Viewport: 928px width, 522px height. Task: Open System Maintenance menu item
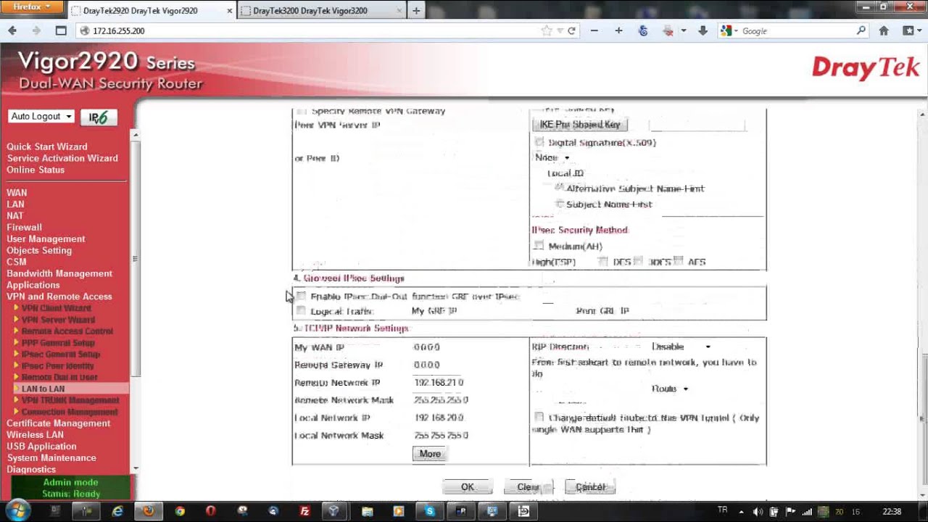tap(51, 457)
